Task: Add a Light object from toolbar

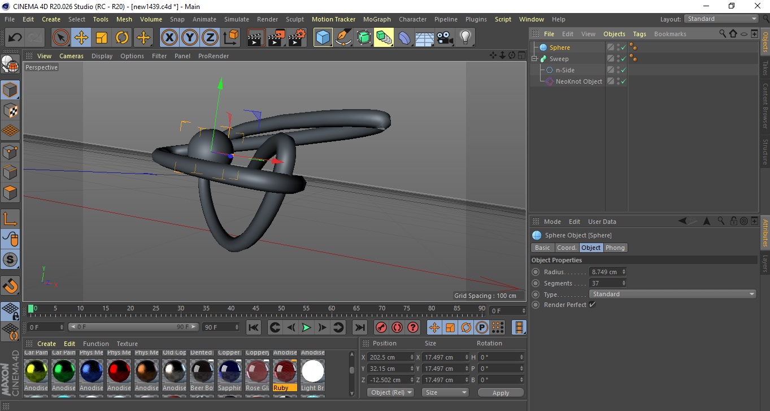Action: pos(465,38)
